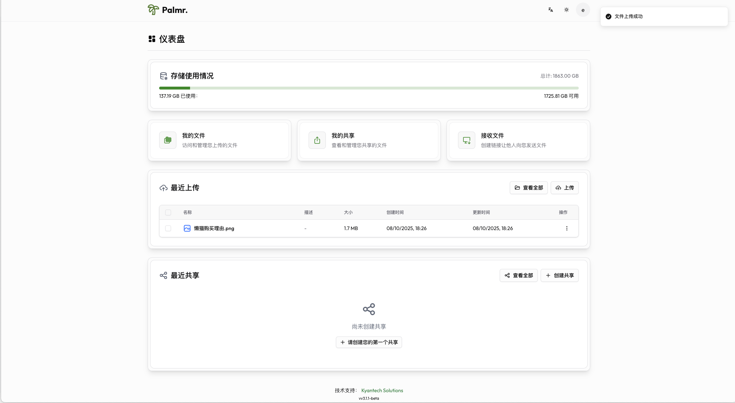Click the image file icon for 懒猫购买理由.png
The image size is (735, 403).
[187, 228]
